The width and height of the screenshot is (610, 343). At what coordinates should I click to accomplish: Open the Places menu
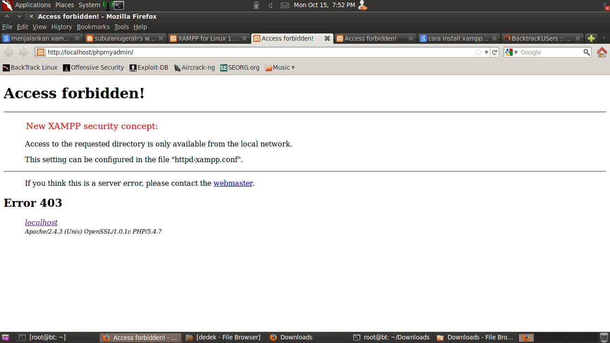[65, 5]
